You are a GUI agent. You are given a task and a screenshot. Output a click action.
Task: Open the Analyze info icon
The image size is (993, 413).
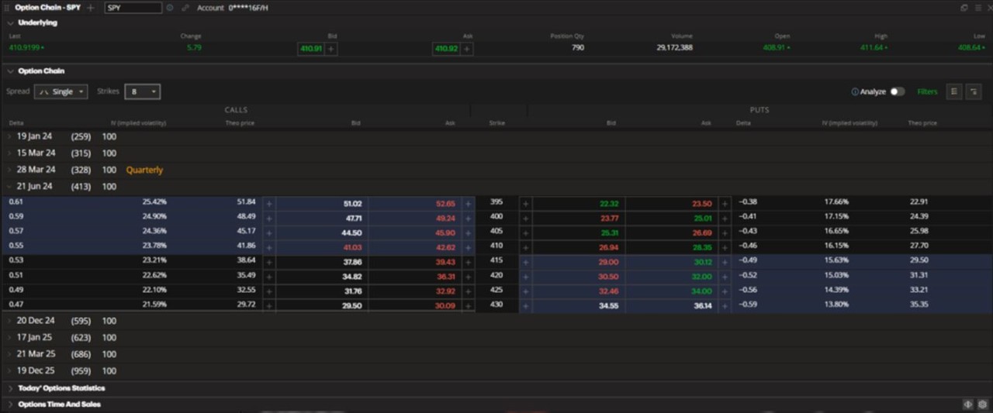[855, 91]
